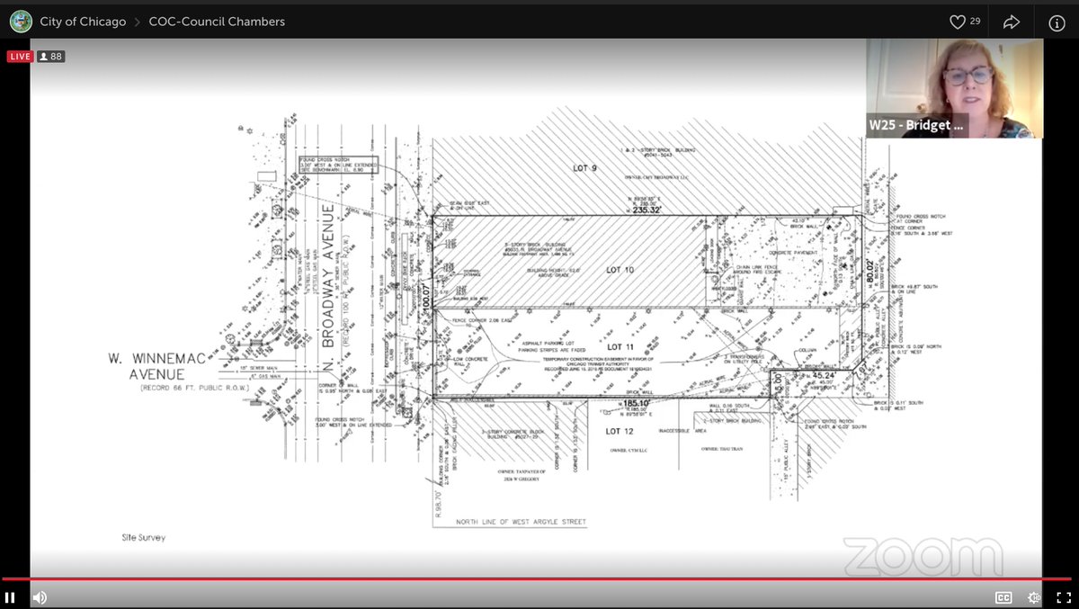Click the LOT 10 label on the survey

tap(620, 270)
